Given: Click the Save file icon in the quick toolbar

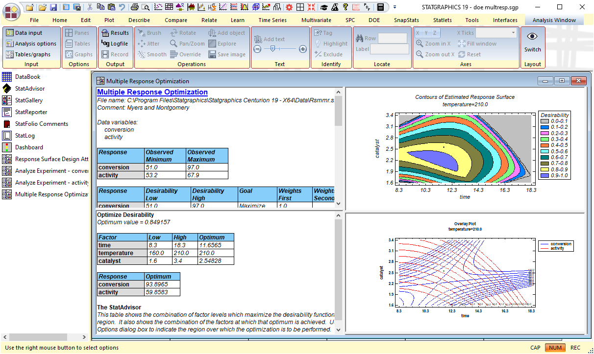Looking at the screenshot, I should [53, 7].
